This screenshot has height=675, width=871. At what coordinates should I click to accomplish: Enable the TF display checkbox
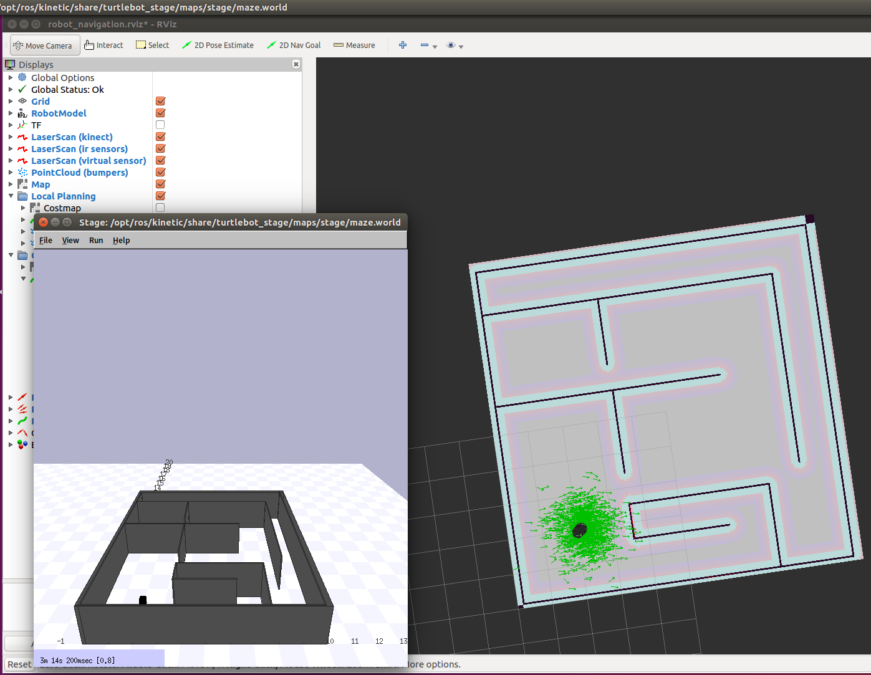tap(160, 125)
